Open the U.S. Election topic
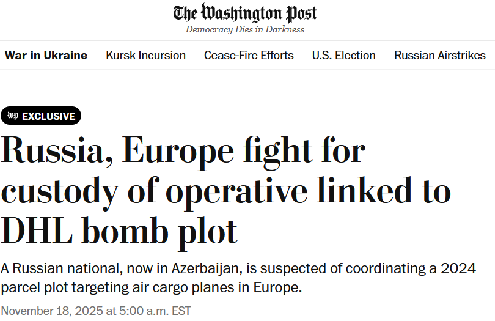495x321 pixels. click(344, 55)
